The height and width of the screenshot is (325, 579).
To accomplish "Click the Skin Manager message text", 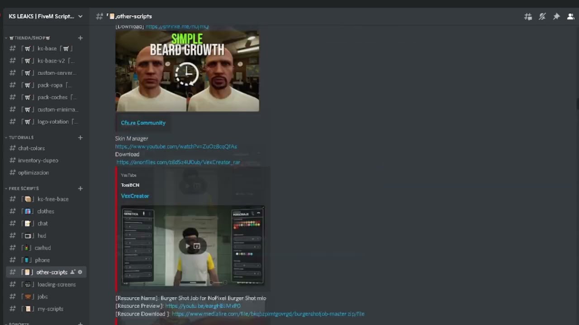I will pyautogui.click(x=132, y=139).
